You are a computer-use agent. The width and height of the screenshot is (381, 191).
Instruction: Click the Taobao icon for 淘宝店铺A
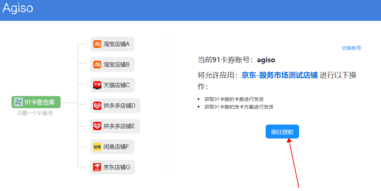pos(97,44)
